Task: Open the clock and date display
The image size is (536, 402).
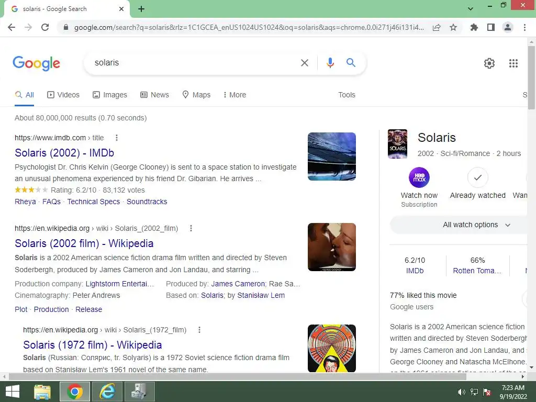Action: (x=513, y=392)
